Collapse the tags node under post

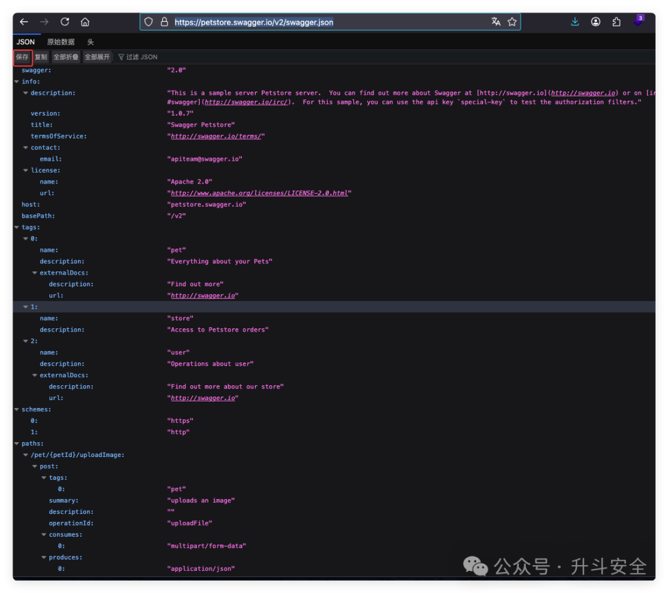coord(43,477)
